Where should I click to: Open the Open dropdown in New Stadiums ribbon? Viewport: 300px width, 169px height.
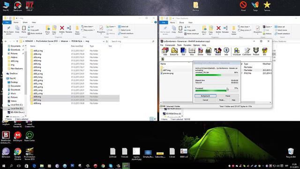coord(268,27)
